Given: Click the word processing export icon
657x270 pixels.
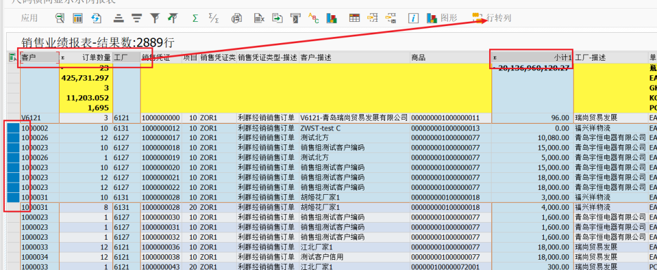Looking at the screenshot, I should point(296,18).
